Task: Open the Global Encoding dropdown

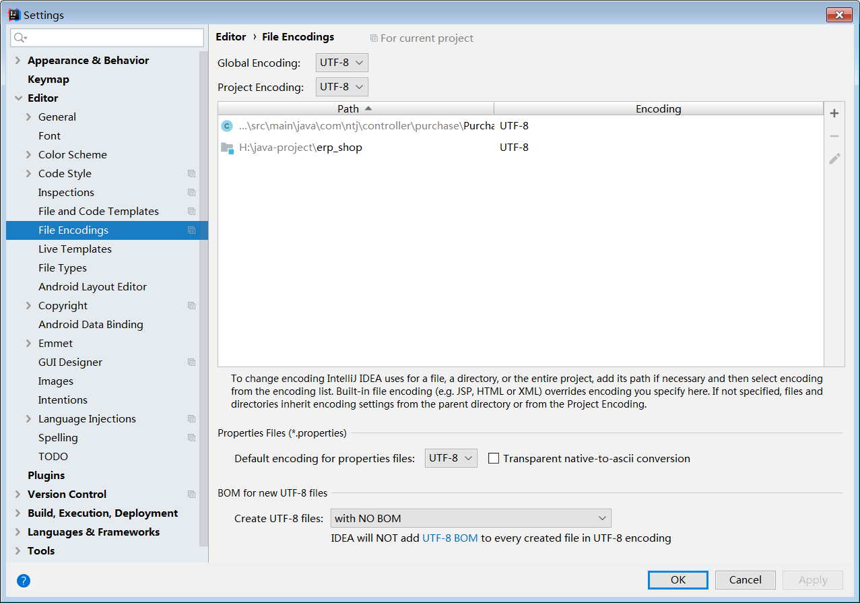Action: coord(342,63)
